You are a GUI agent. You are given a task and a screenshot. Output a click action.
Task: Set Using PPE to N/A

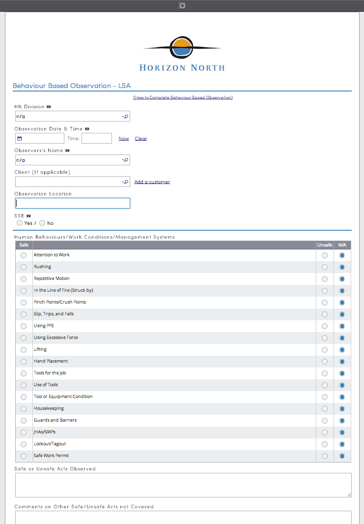point(342,326)
